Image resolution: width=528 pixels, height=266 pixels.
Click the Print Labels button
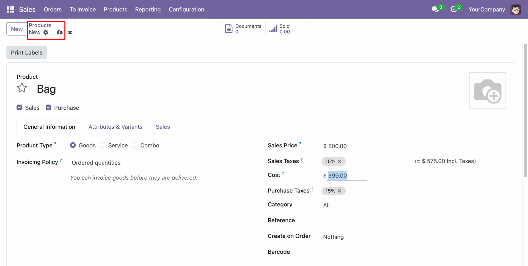[27, 53]
